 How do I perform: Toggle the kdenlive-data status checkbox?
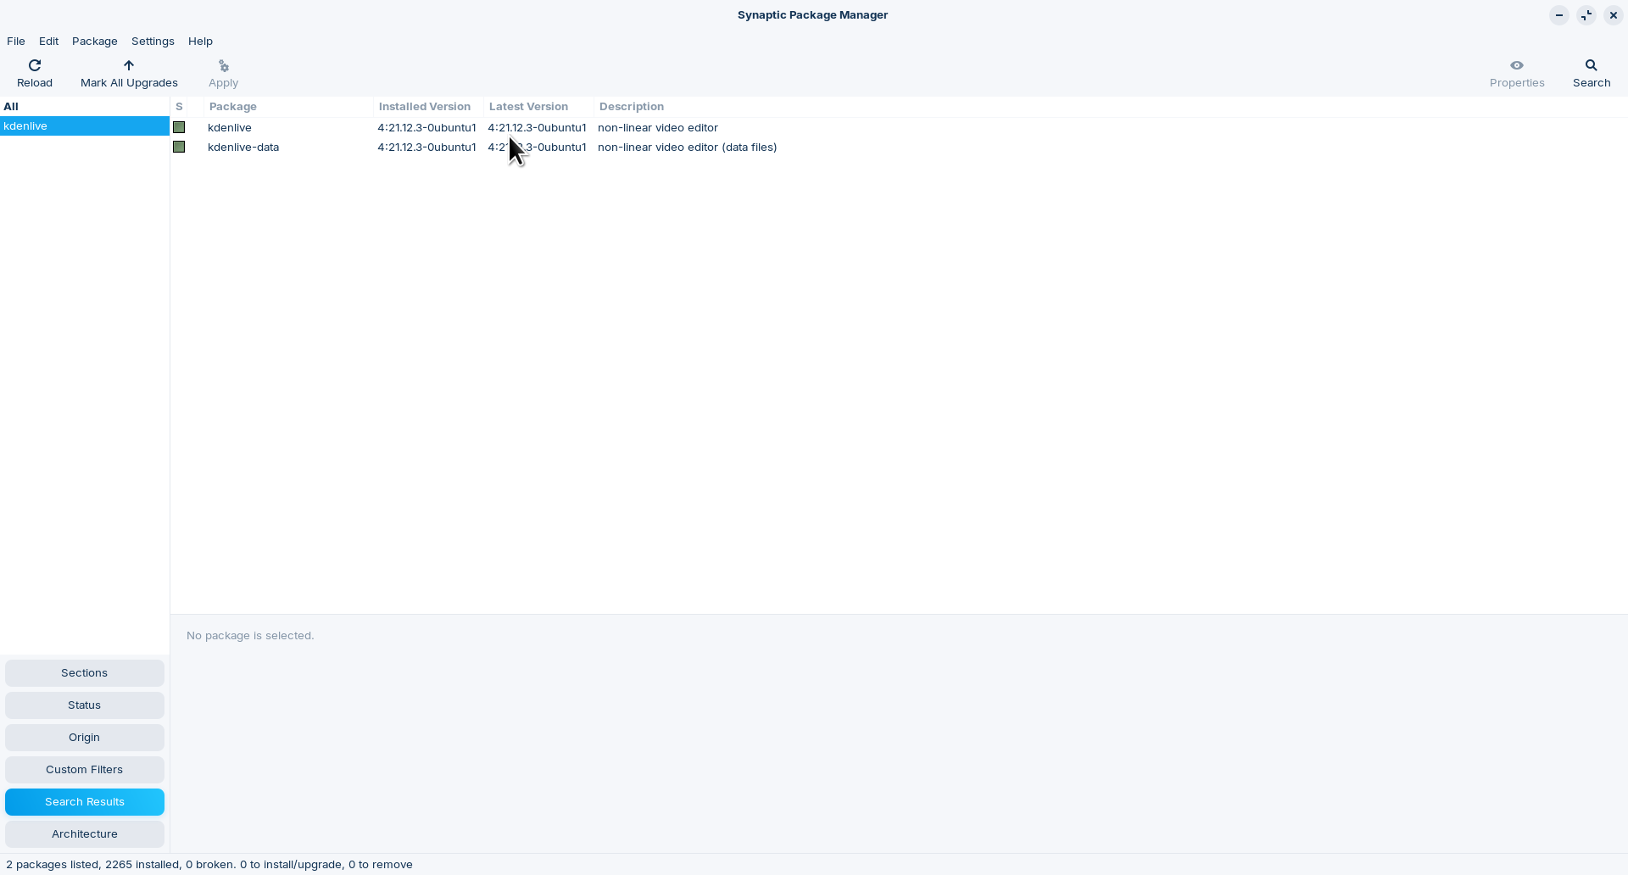(x=179, y=147)
